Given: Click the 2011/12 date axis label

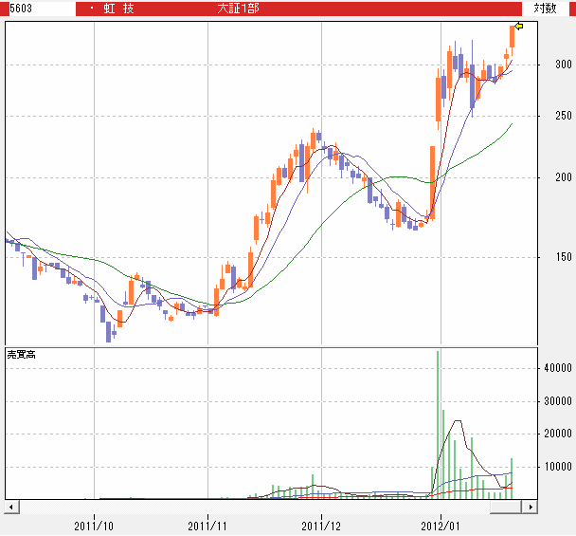Looking at the screenshot, I should point(321,527).
